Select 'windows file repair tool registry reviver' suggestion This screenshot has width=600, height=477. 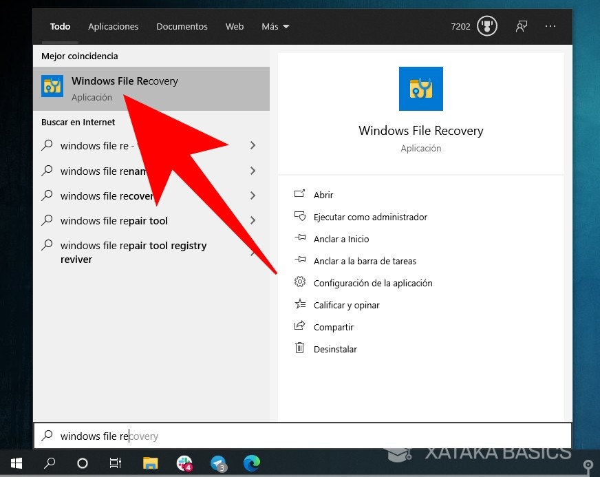[151, 253]
